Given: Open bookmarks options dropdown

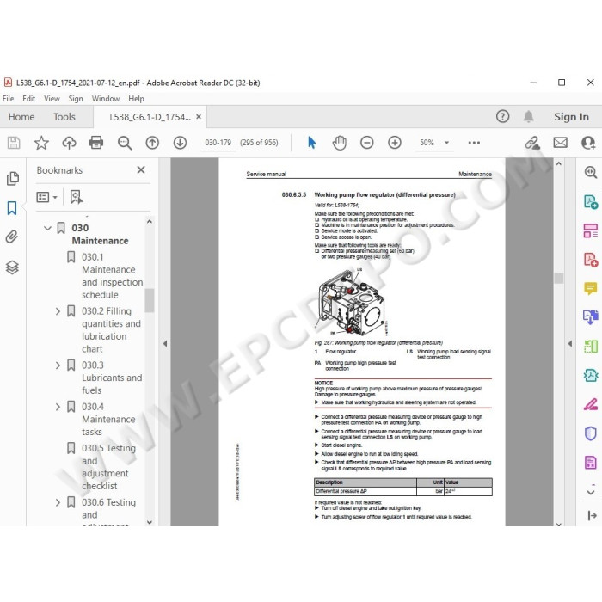Looking at the screenshot, I should [x=46, y=197].
